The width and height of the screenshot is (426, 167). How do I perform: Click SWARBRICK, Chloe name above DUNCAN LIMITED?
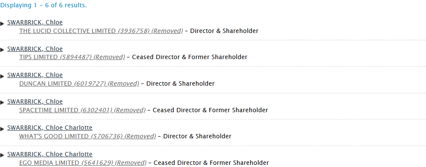point(35,75)
